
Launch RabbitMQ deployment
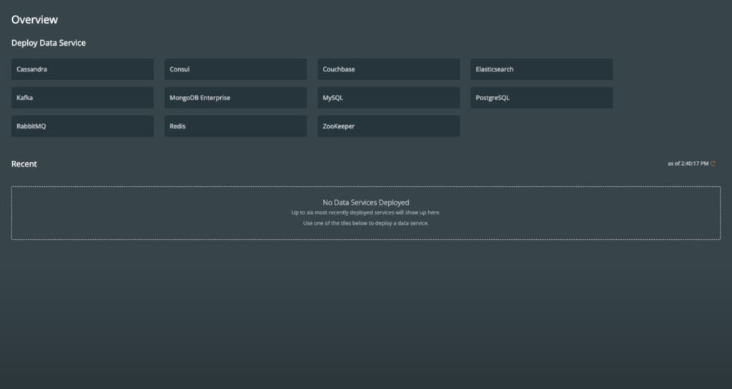pos(82,127)
